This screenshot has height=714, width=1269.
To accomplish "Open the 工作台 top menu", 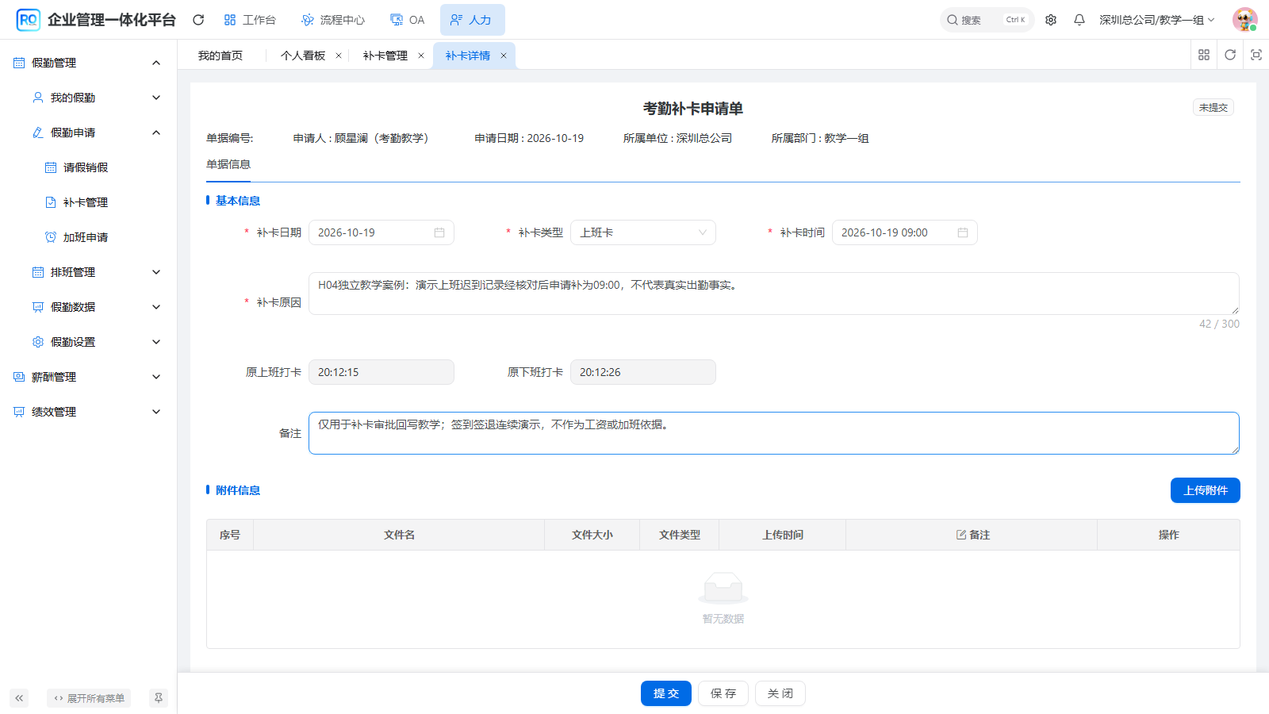I will tap(250, 20).
